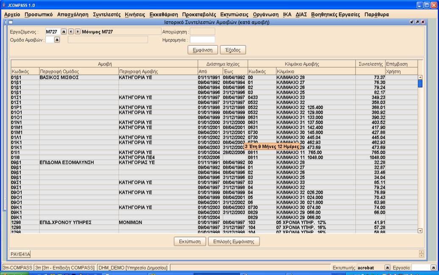Image resolution: width=439 pixels, height=275 pixels.
Task: Open printer lookup binoculars beside acrobat
Action: pyautogui.click(x=387, y=267)
